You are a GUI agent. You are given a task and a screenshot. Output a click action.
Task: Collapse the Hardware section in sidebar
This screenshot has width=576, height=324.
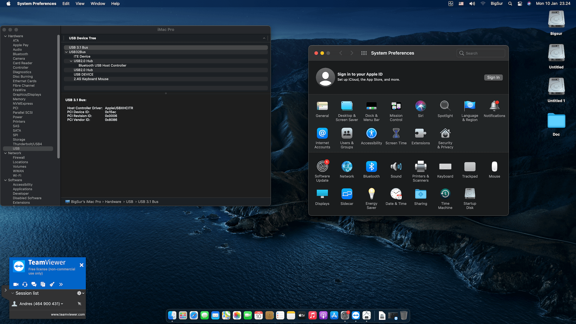[x=5, y=36]
